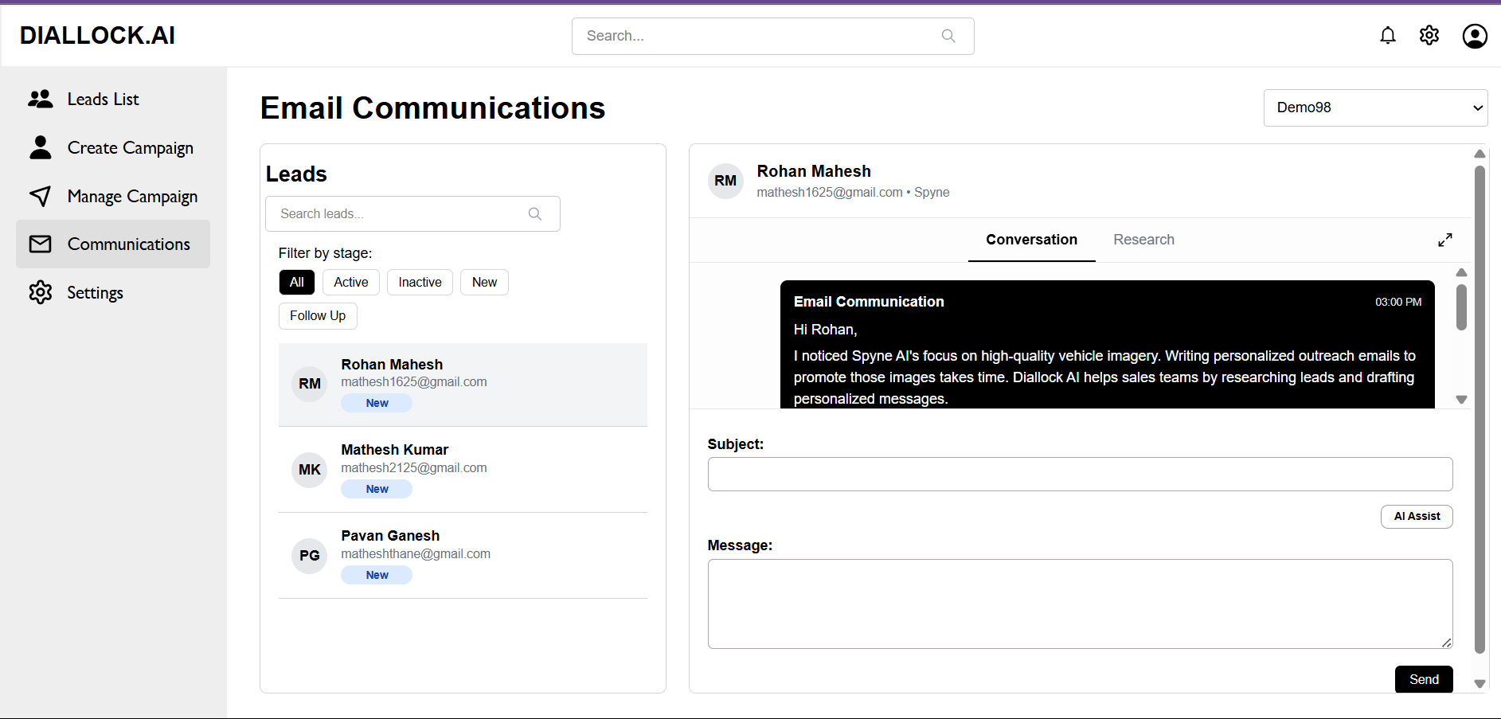Switch to the Research tab
This screenshot has width=1501, height=719.
pyautogui.click(x=1143, y=240)
